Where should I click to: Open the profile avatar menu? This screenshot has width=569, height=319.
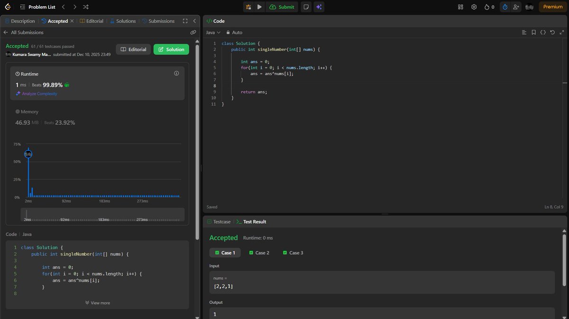530,7
